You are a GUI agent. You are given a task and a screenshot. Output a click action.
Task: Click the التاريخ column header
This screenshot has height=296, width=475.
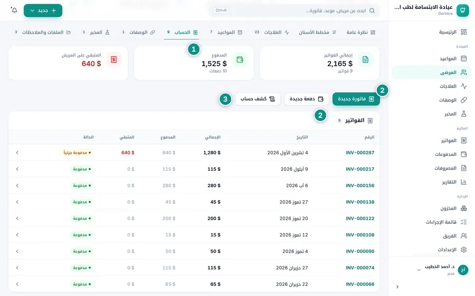pos(302,137)
